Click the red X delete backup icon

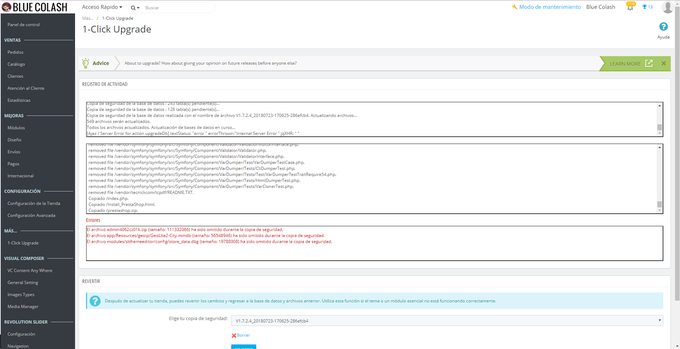[234, 336]
